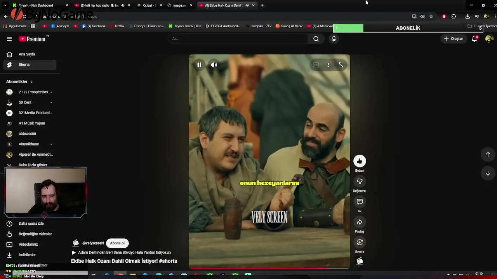
Task: Click the browser back arrow
Action: click(x=5, y=16)
